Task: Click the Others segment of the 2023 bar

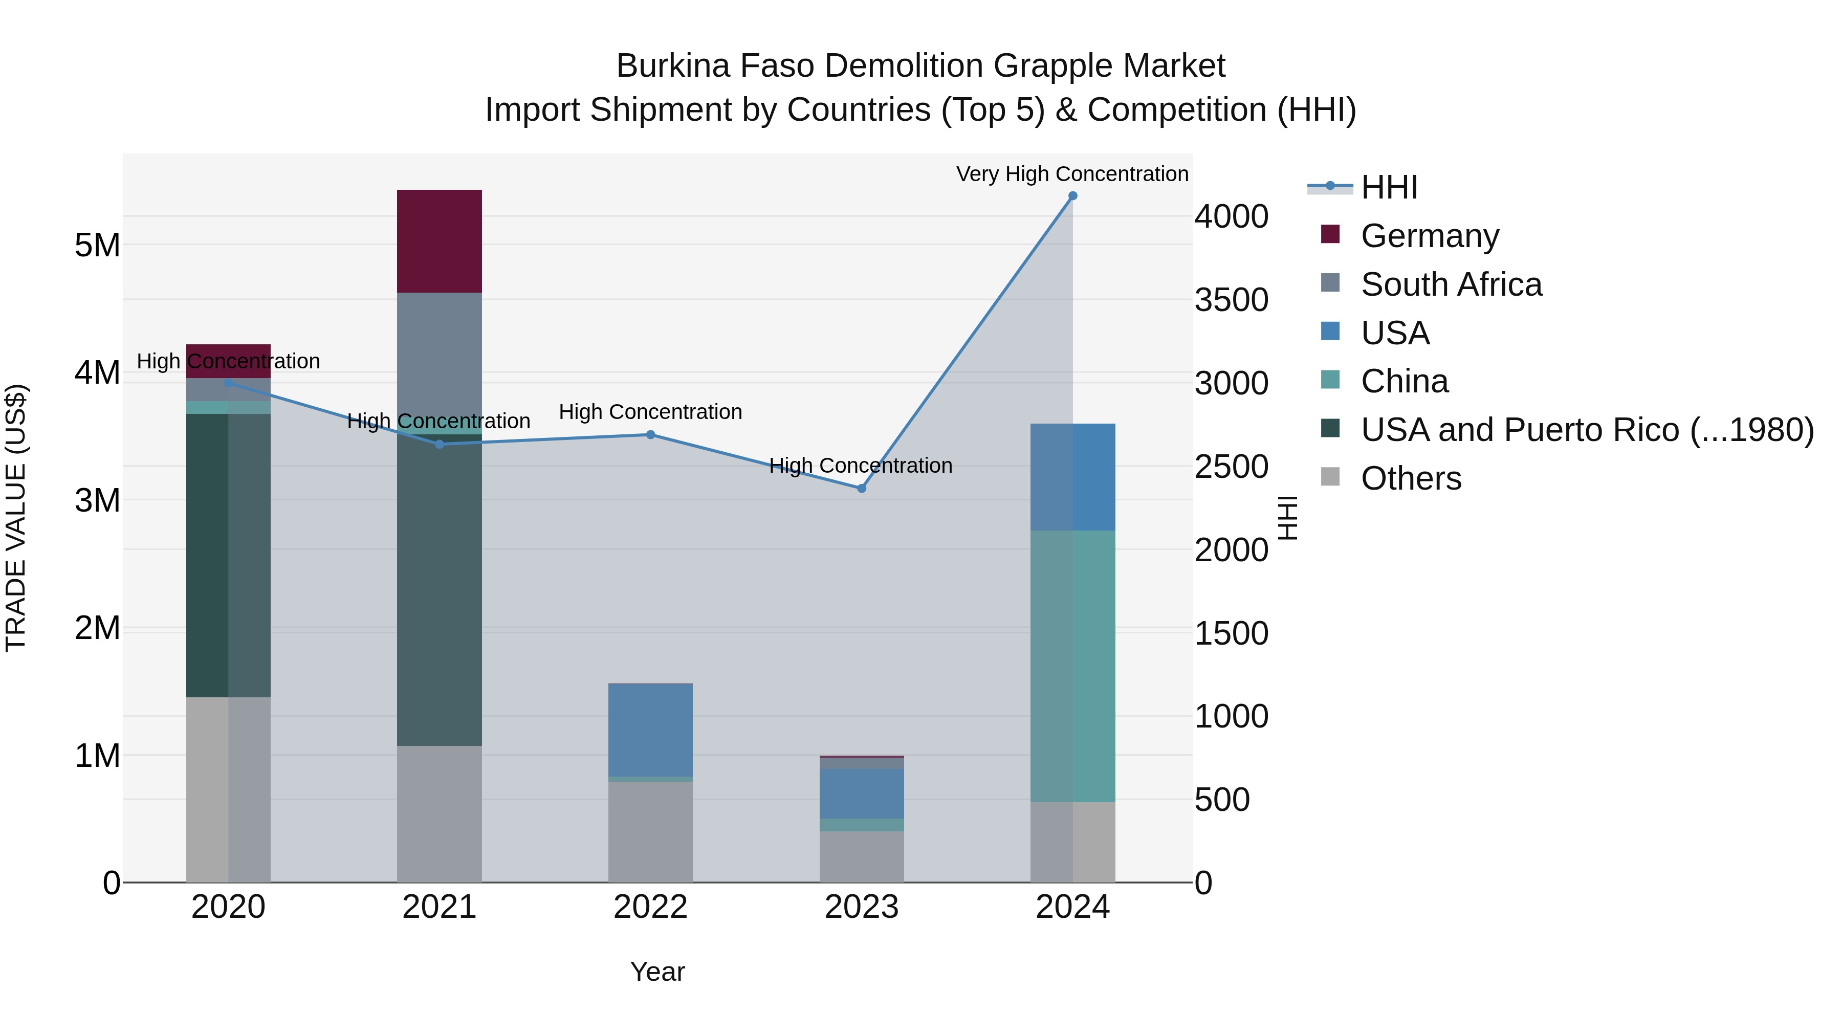Action: pyautogui.click(x=862, y=856)
